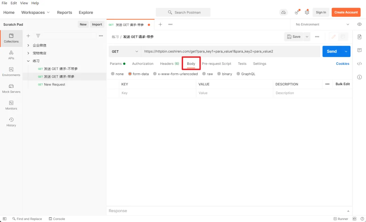The height and width of the screenshot is (222, 366).
Task: Open the Collections sidebar panel
Action: tap(11, 39)
